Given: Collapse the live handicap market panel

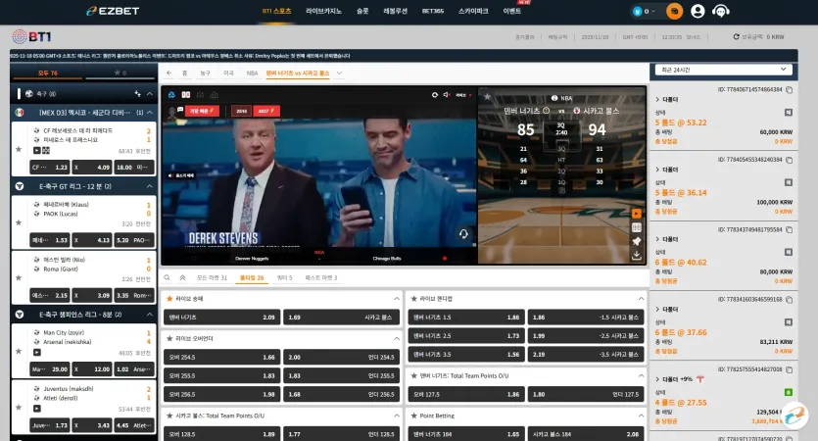Looking at the screenshot, I should 641,299.
